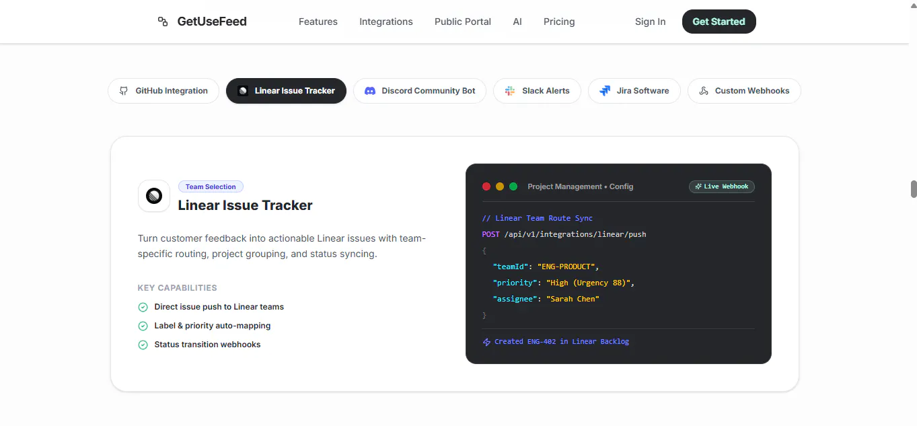This screenshot has height=426, width=917.
Task: Click the Sign In link
Action: [650, 22]
